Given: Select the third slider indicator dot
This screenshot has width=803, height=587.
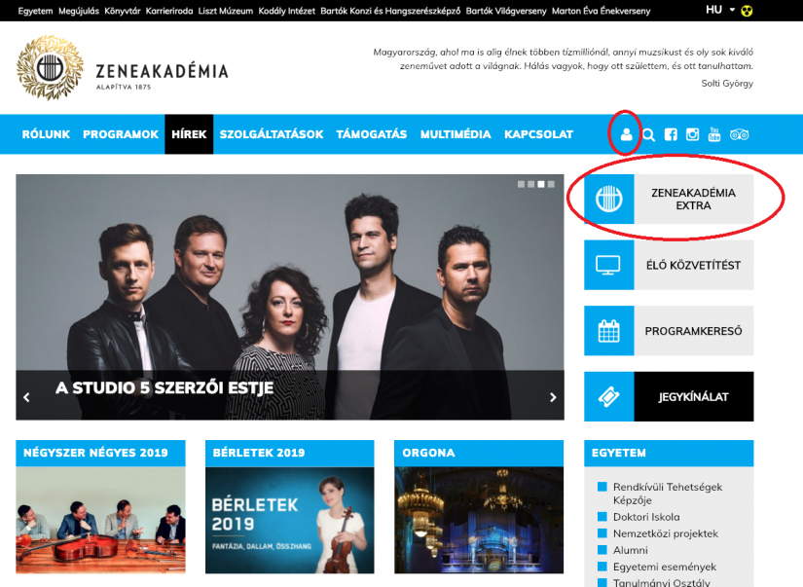Looking at the screenshot, I should pyautogui.click(x=541, y=184).
